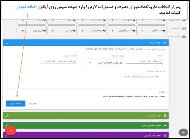The width and height of the screenshot is (190, 139).
Task: Click the gray scroll-to-top arrow button
Action: (183, 133)
